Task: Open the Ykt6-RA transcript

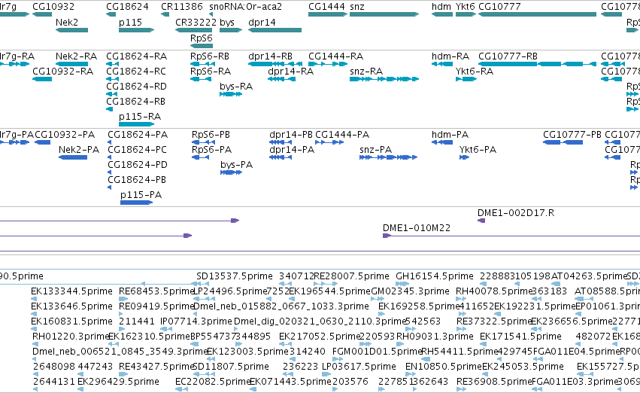Action: tap(466, 79)
